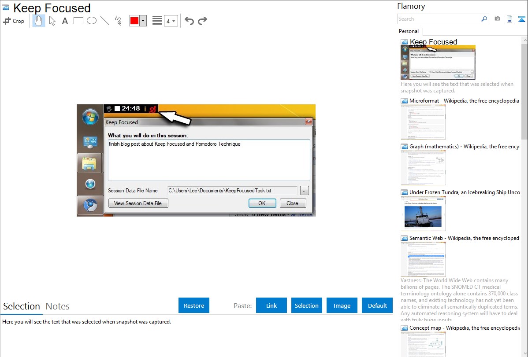Click the icon beside Graph (mathematics) list entry
This screenshot has height=357, width=528.
[404, 147]
